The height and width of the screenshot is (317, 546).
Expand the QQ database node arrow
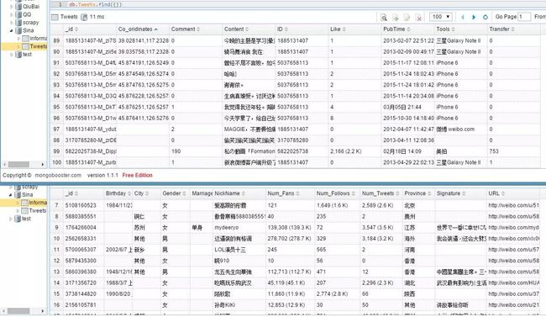(x=12, y=14)
